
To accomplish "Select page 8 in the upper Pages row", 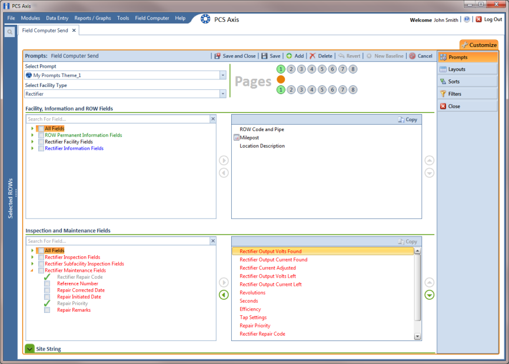I will click(353, 69).
